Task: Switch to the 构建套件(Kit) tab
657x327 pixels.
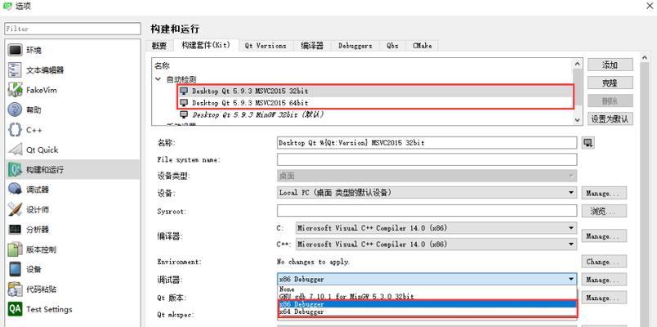Action: coord(206,45)
